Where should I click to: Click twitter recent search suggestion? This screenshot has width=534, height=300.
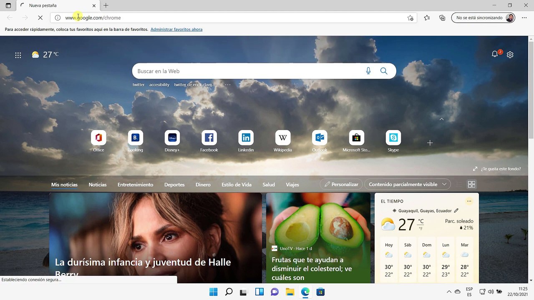point(139,85)
